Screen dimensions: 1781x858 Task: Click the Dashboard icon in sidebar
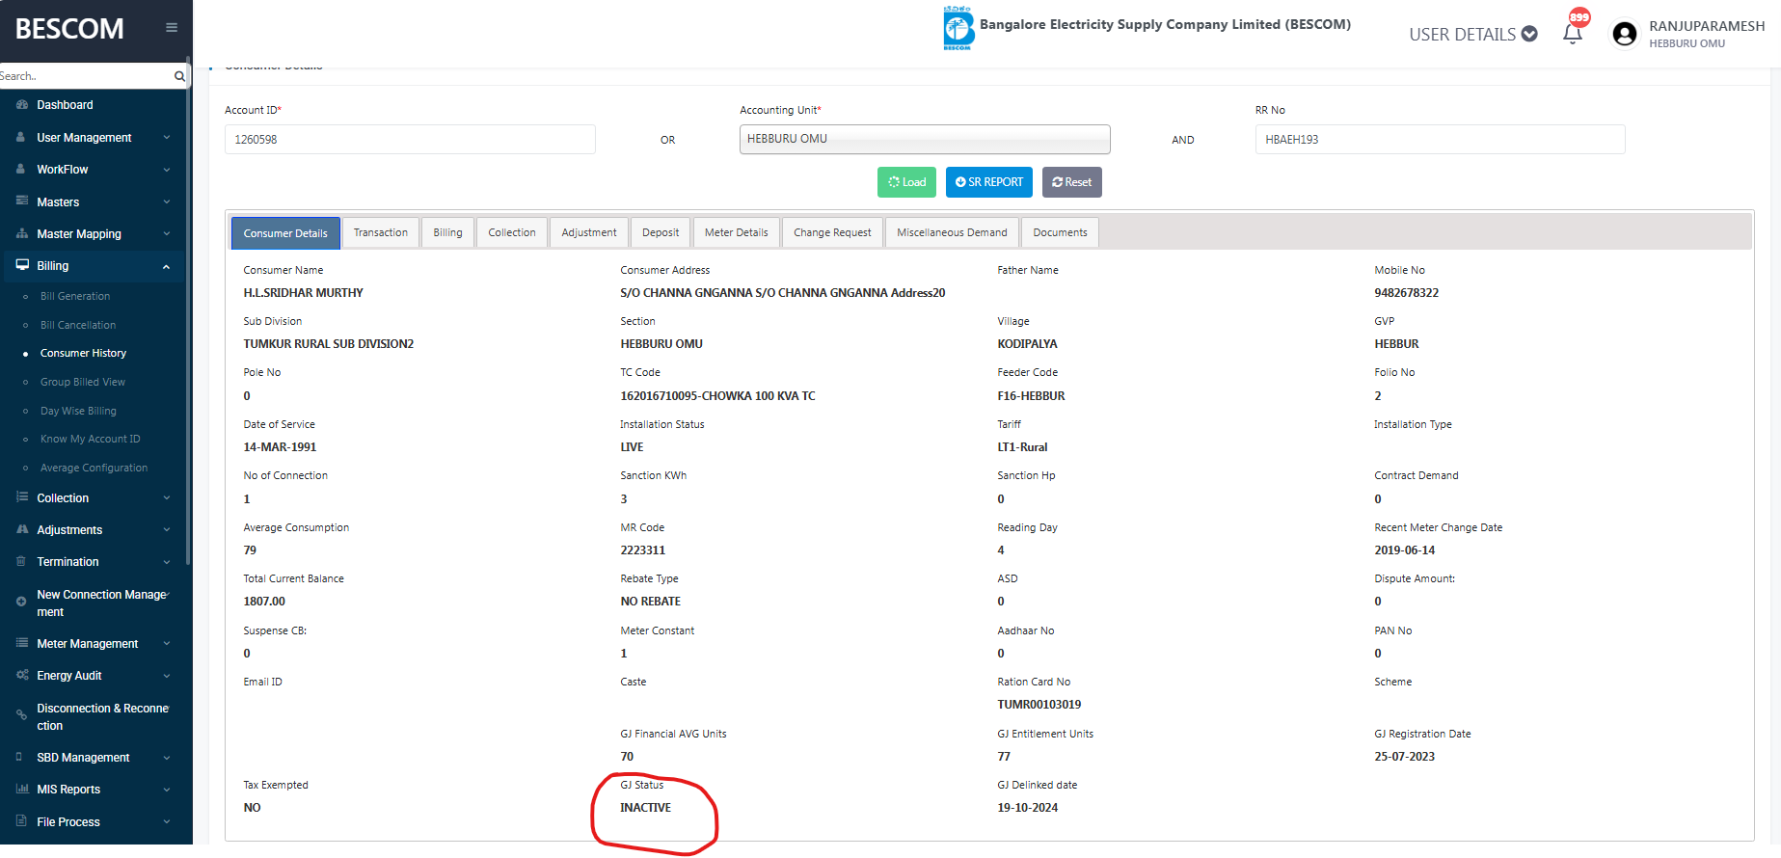tap(22, 105)
